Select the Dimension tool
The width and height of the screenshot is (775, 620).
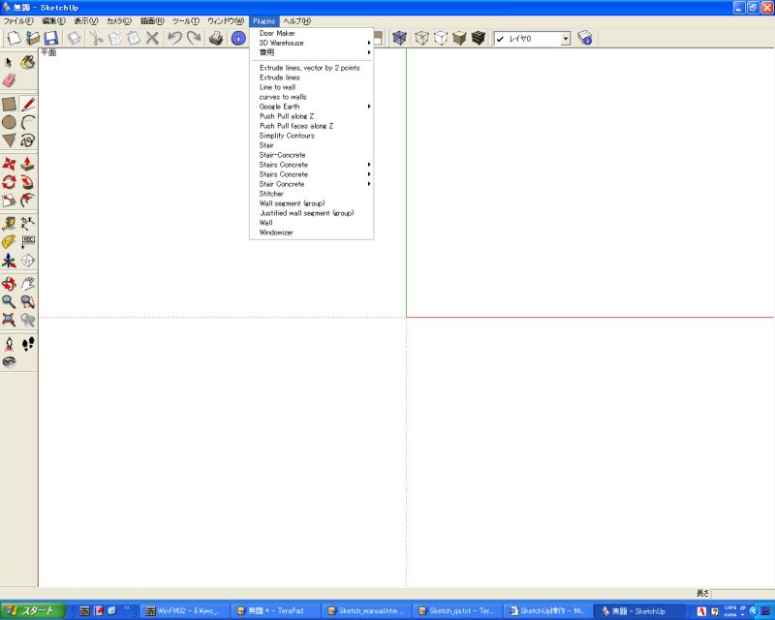28,224
